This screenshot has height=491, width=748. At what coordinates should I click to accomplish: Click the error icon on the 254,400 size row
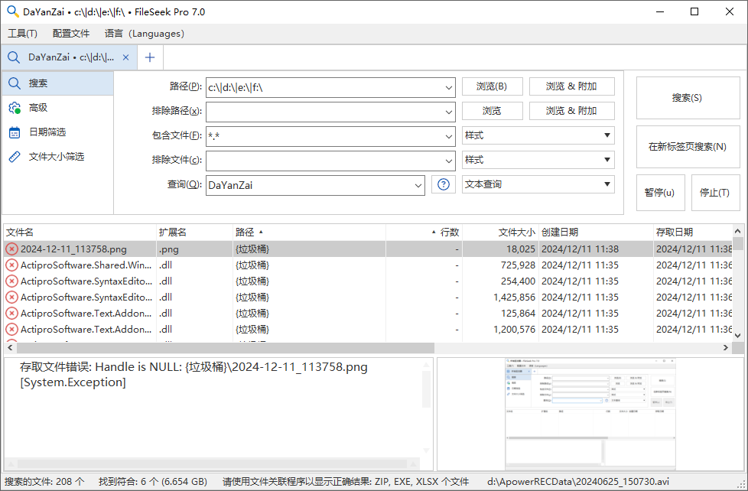coord(11,281)
